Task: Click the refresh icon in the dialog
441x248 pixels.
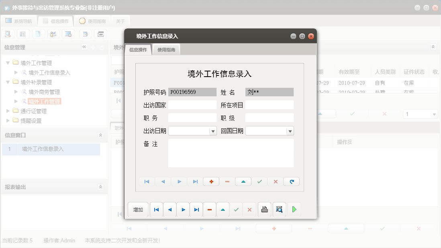Action: point(291,181)
